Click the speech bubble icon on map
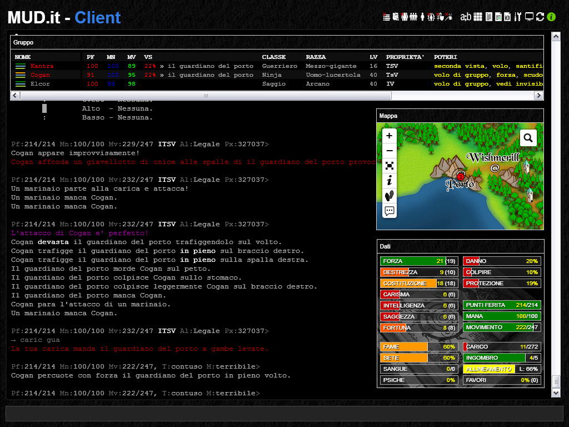The image size is (569, 427). tap(390, 211)
